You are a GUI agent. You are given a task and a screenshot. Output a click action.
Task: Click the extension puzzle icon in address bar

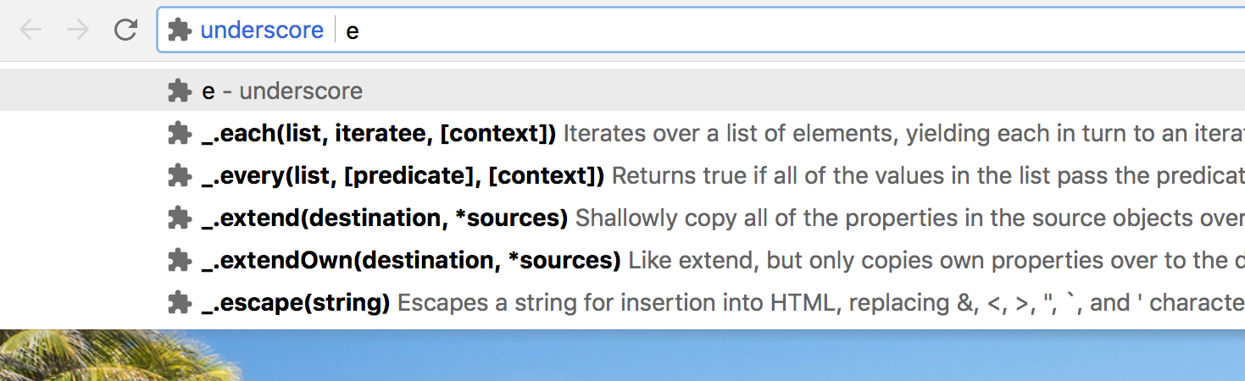point(179,30)
